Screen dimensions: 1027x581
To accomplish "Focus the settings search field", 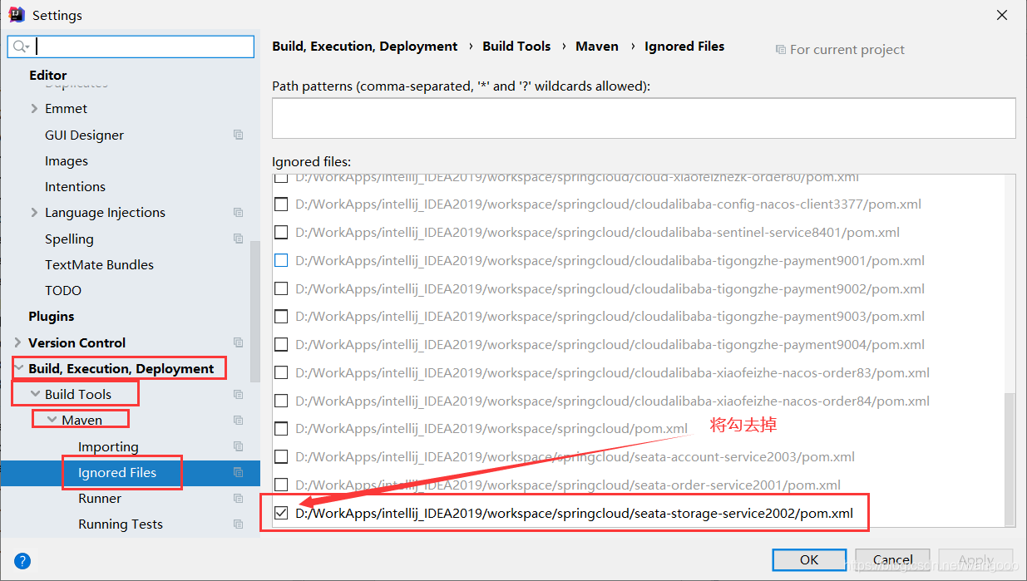I will click(131, 47).
